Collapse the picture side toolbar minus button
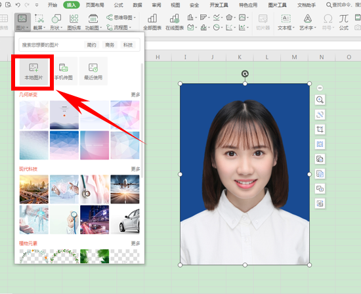The image size is (361, 294). [x=320, y=88]
